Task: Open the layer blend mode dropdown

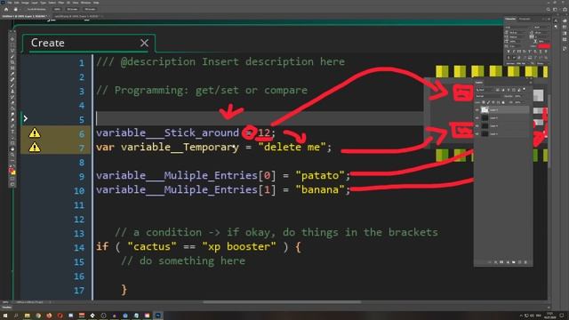Action: tap(489, 96)
